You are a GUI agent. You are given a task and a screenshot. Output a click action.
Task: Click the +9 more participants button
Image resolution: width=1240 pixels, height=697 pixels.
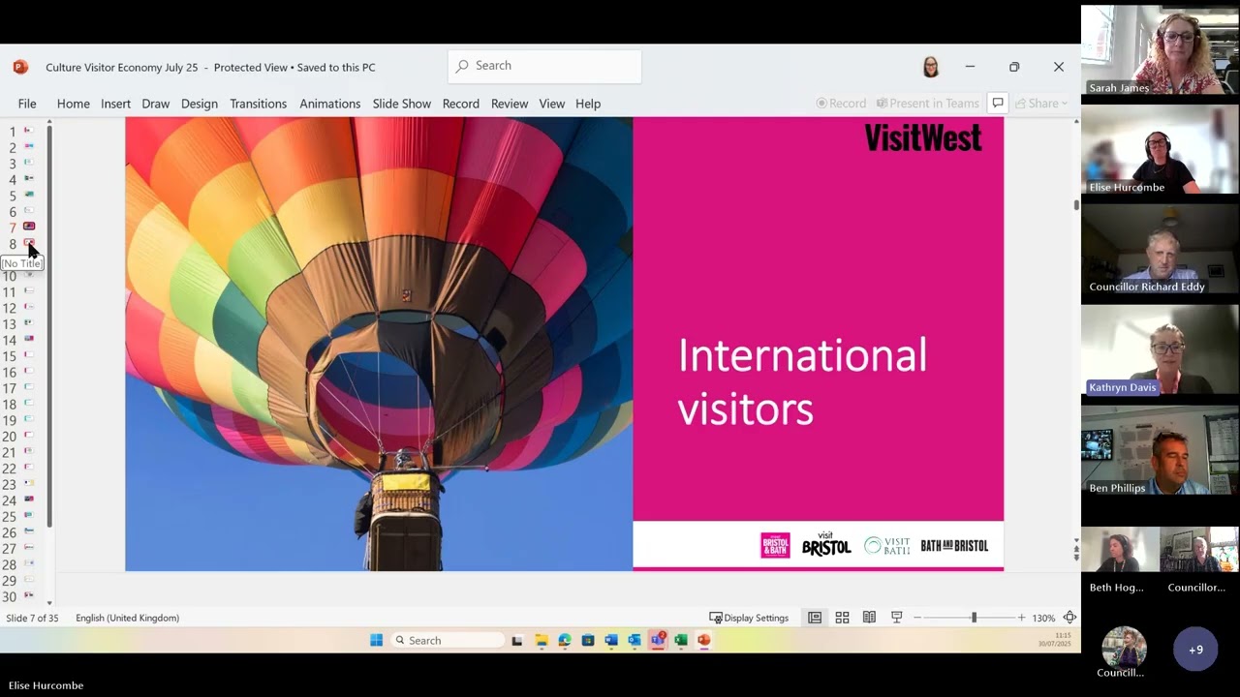point(1195,650)
